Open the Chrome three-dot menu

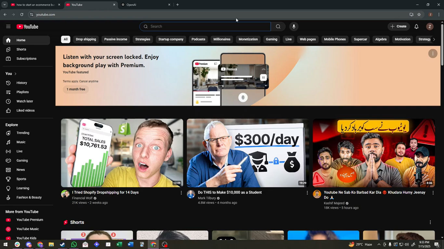[x=439, y=15]
